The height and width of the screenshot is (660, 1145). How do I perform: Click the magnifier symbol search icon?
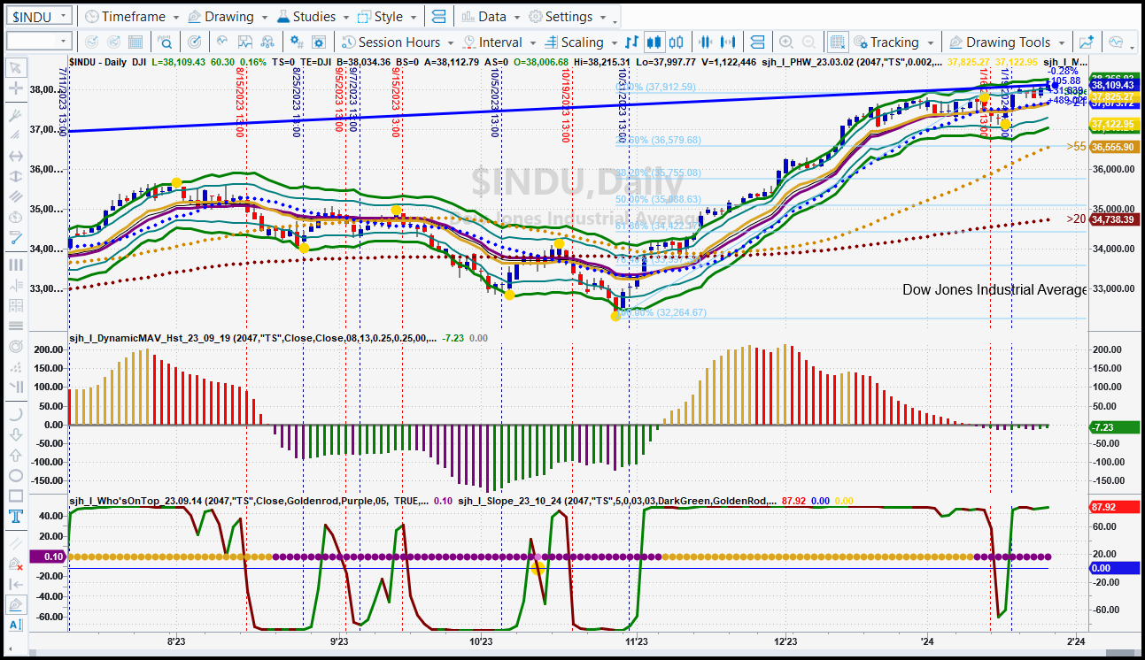(166, 42)
